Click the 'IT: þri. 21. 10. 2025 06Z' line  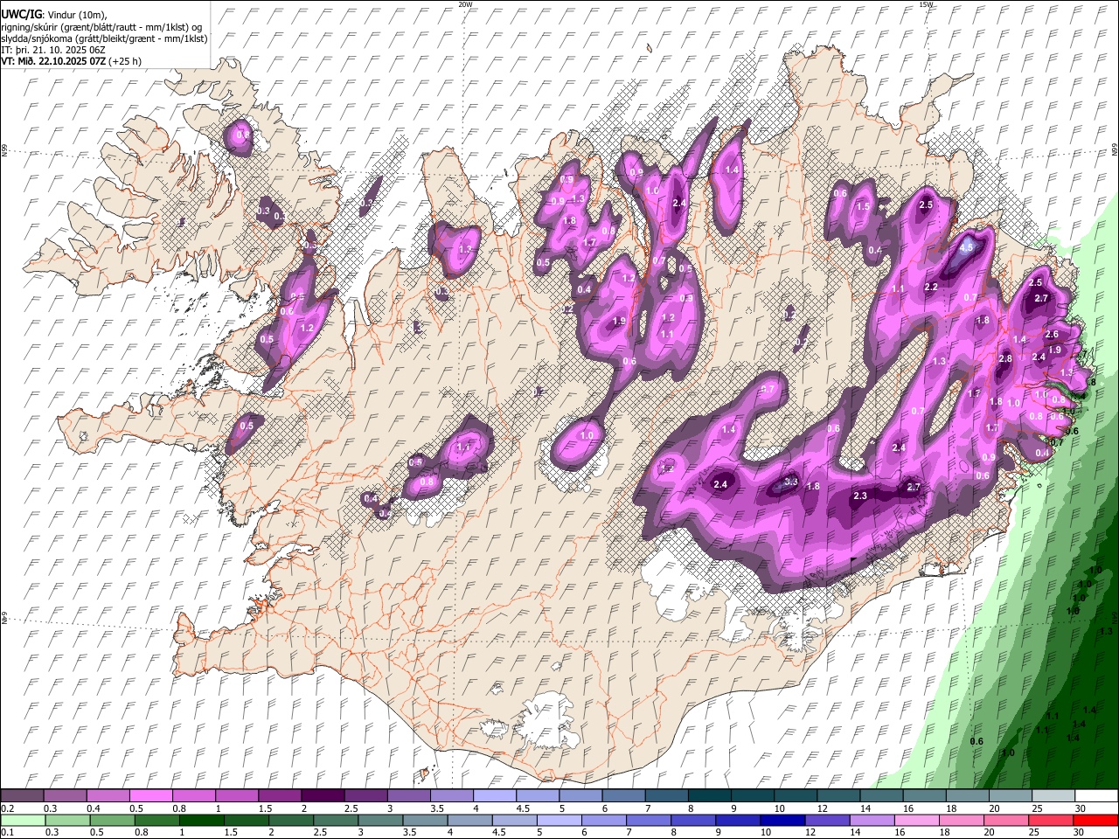pyautogui.click(x=54, y=50)
